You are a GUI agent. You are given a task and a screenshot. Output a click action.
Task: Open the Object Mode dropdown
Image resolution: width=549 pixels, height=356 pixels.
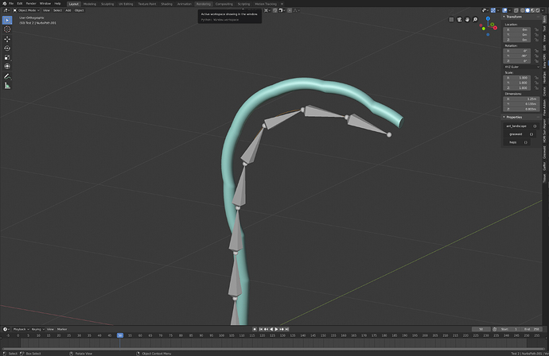coord(26,10)
